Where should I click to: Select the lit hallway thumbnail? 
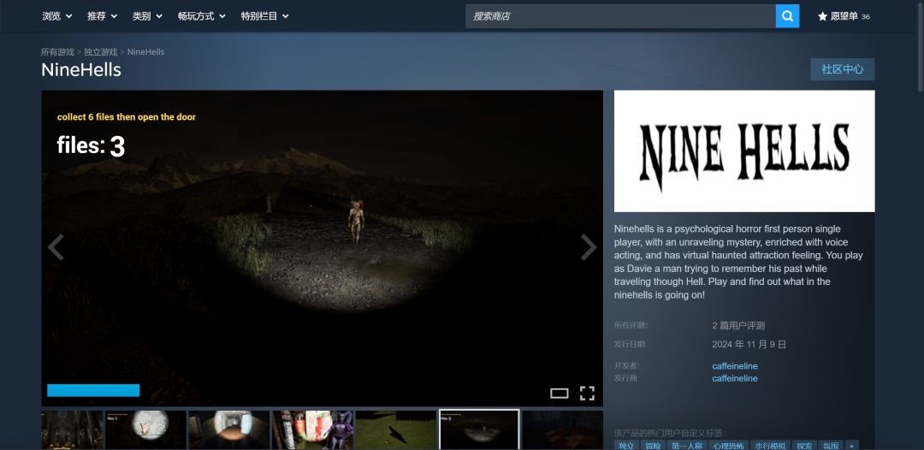228,430
